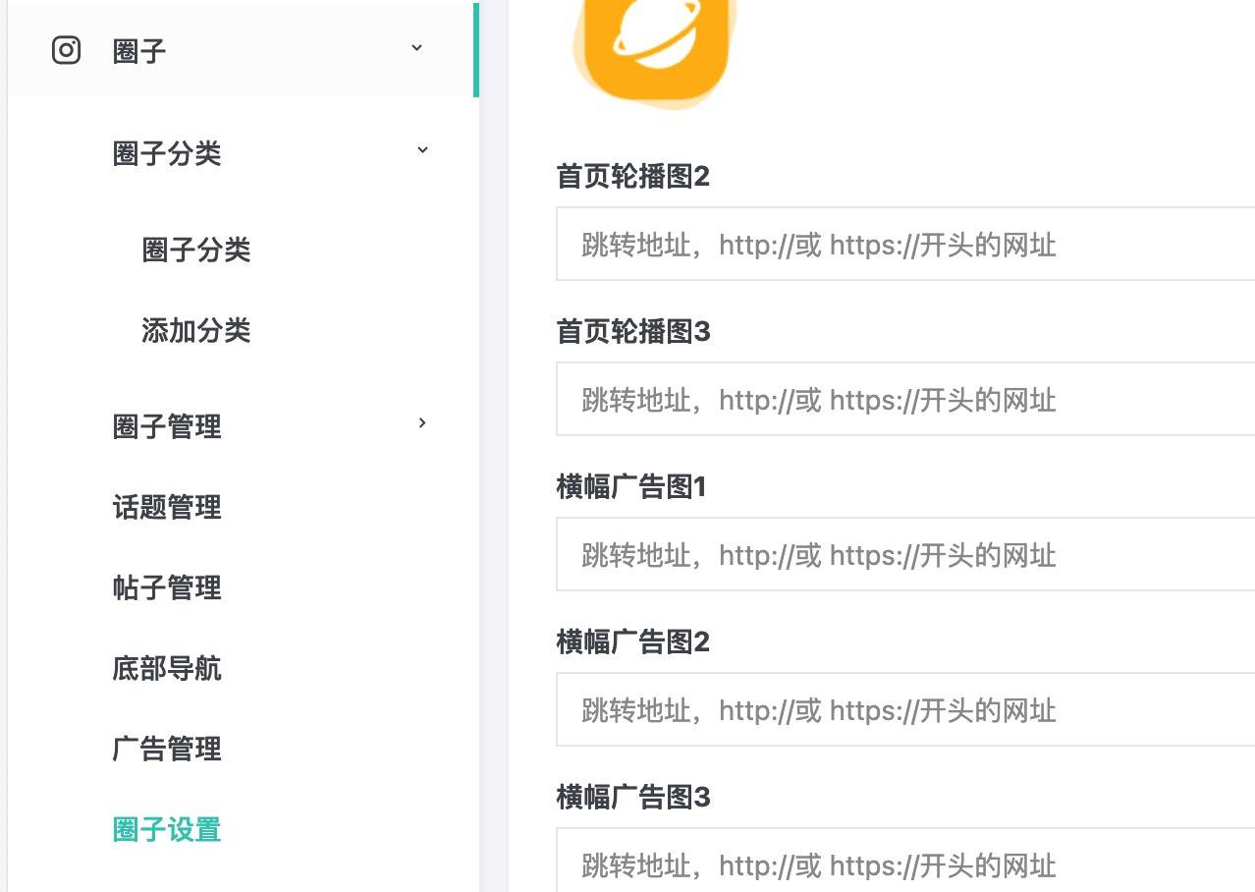
Task: Click the 横幅广告图1 URL input
Action: (x=903, y=554)
